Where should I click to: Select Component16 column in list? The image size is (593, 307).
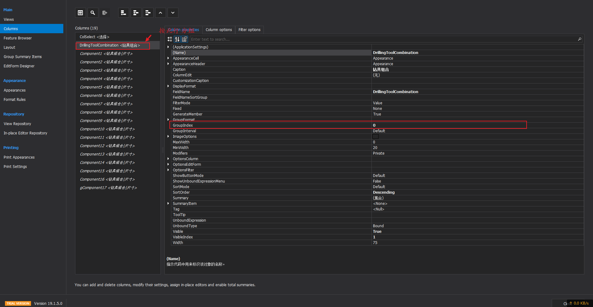[x=118, y=179]
